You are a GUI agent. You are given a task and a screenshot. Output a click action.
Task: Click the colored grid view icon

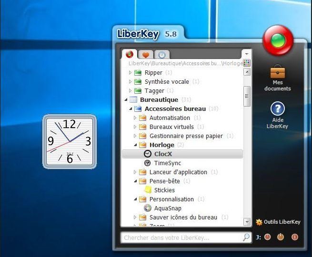click(x=247, y=63)
